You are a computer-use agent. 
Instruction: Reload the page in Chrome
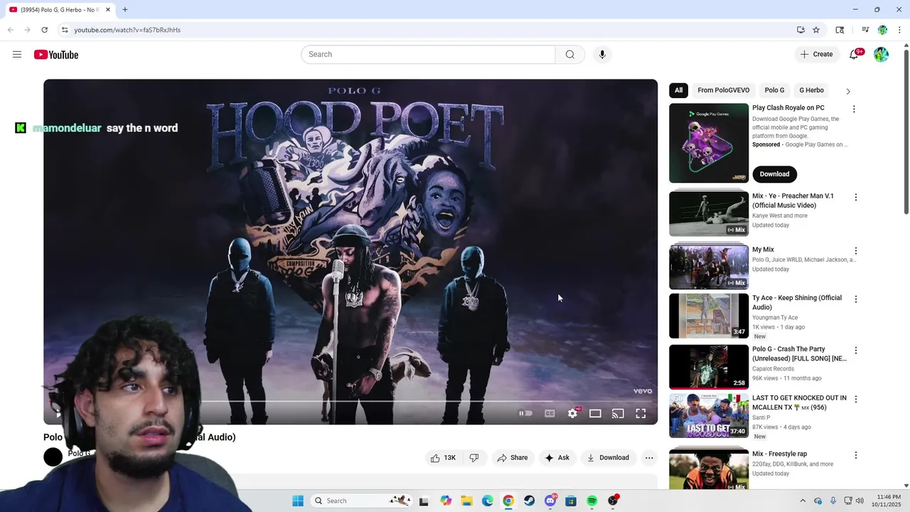[44, 30]
